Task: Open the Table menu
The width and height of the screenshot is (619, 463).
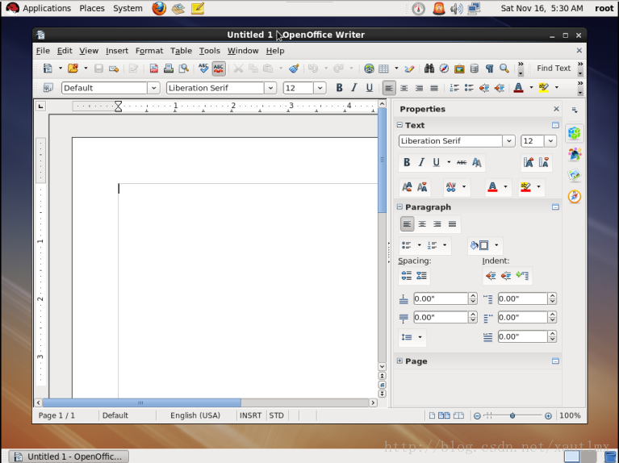Action: point(182,51)
